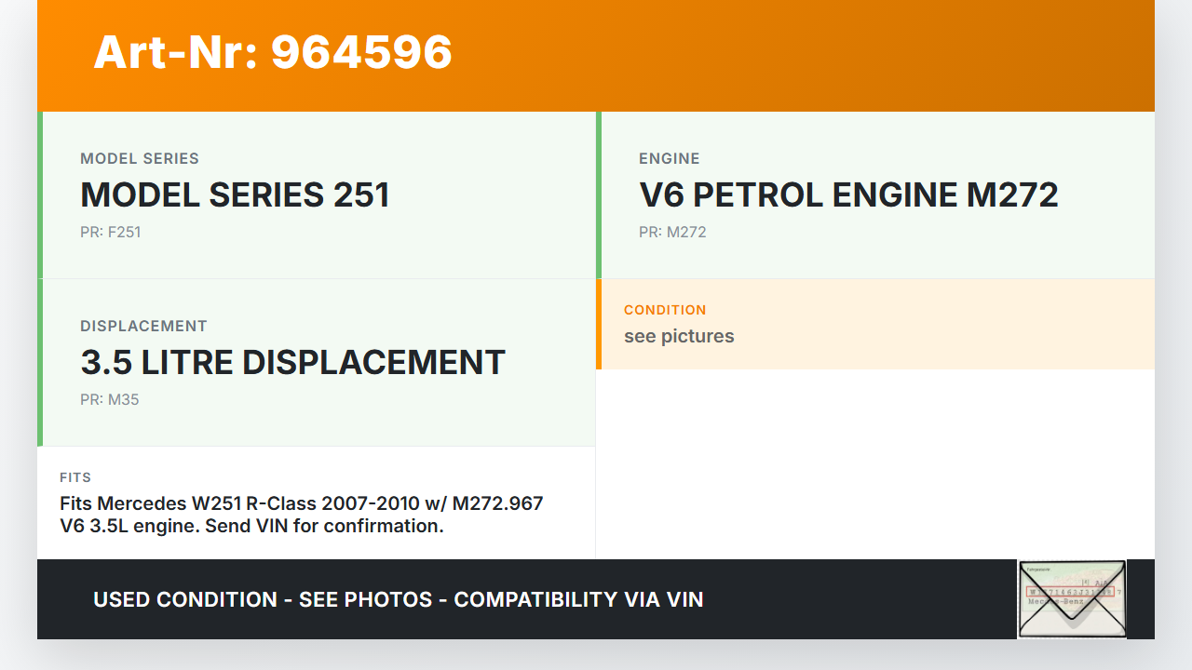Click the PR: F251 code
Viewport: 1192px width, 670px height.
[110, 233]
